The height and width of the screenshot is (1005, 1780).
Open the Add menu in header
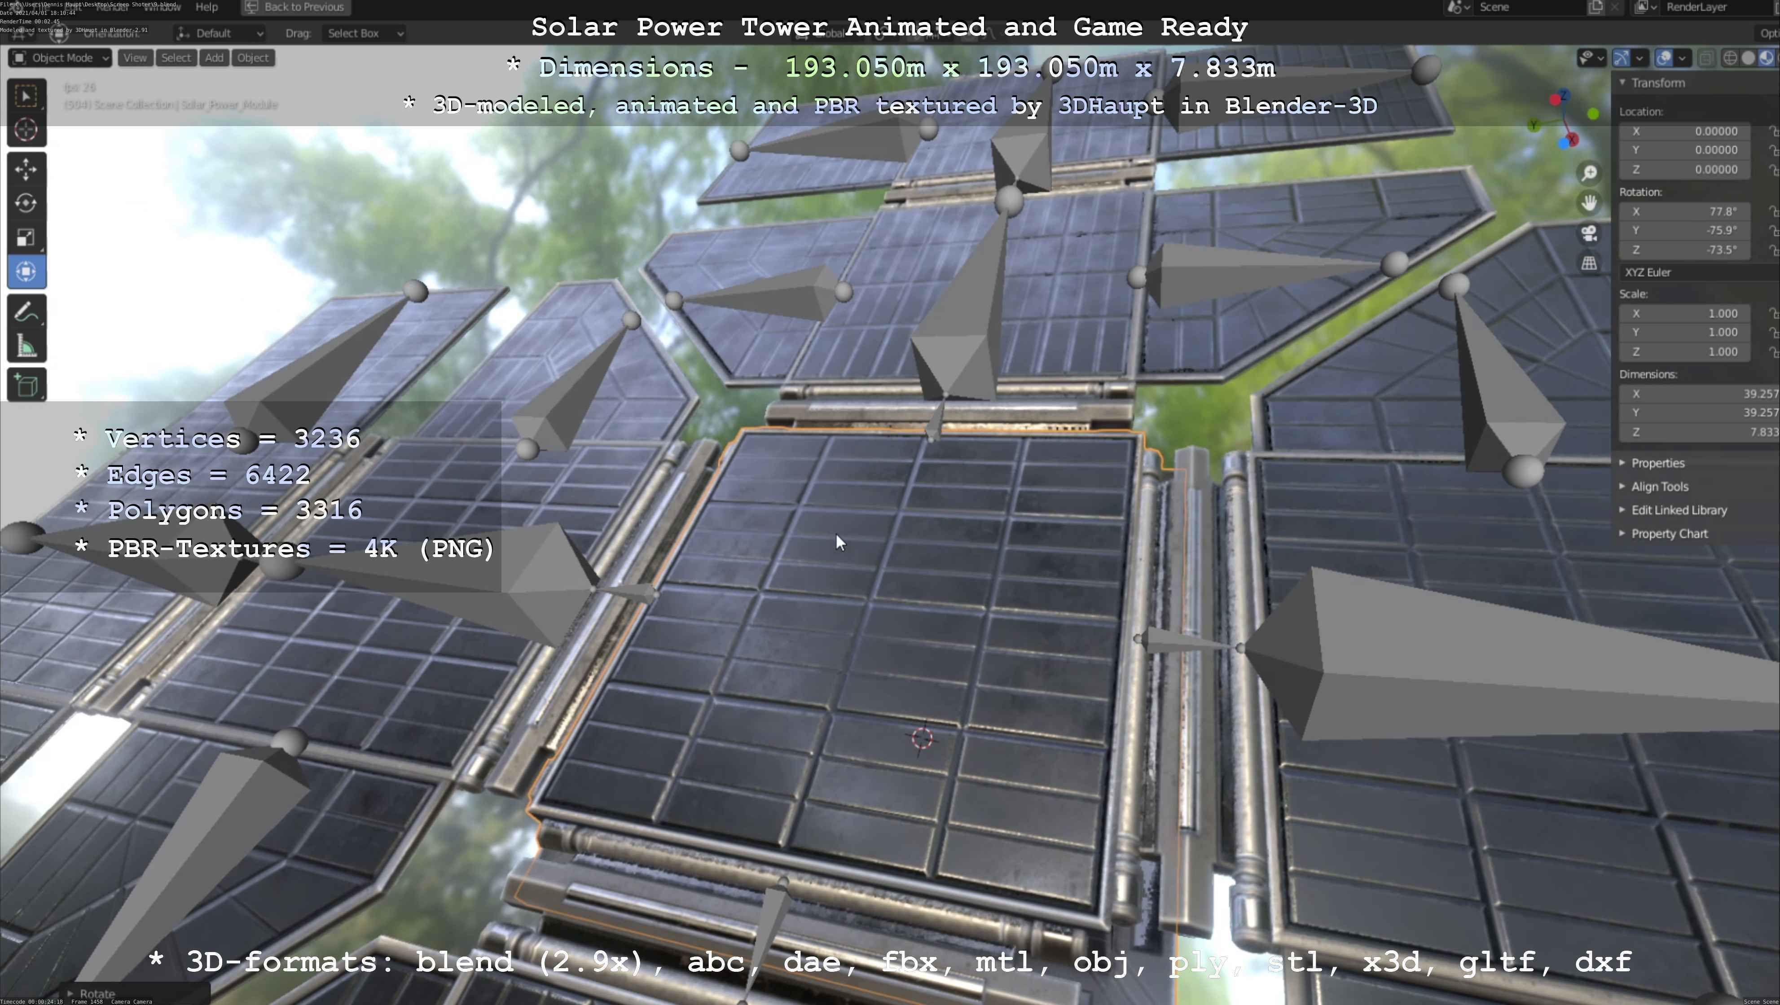[x=214, y=58]
